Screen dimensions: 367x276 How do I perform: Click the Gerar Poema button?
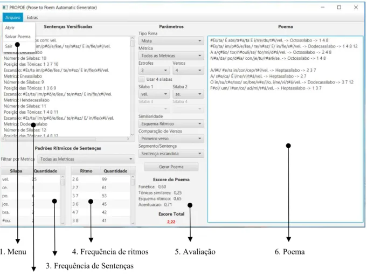(x=171, y=167)
